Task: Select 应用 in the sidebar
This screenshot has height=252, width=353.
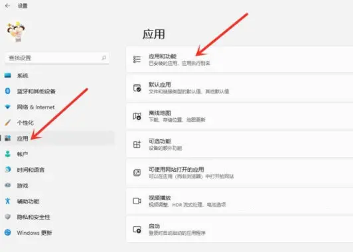Action: pos(58,138)
